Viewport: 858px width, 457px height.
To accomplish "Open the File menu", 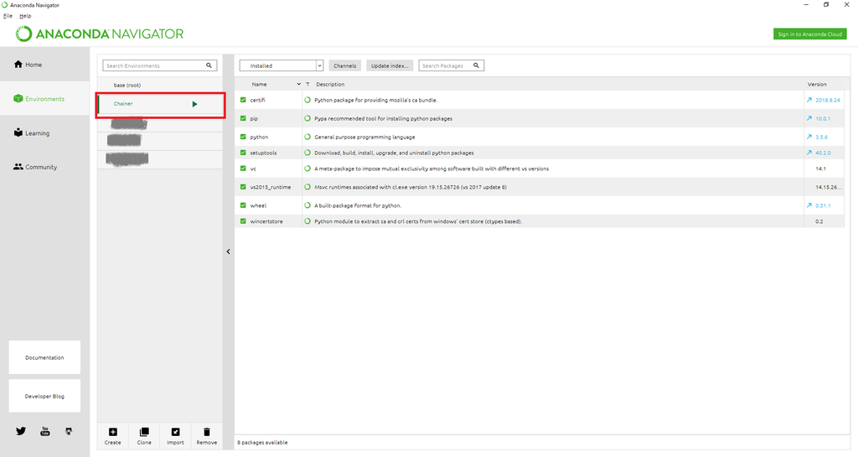I will click(8, 16).
